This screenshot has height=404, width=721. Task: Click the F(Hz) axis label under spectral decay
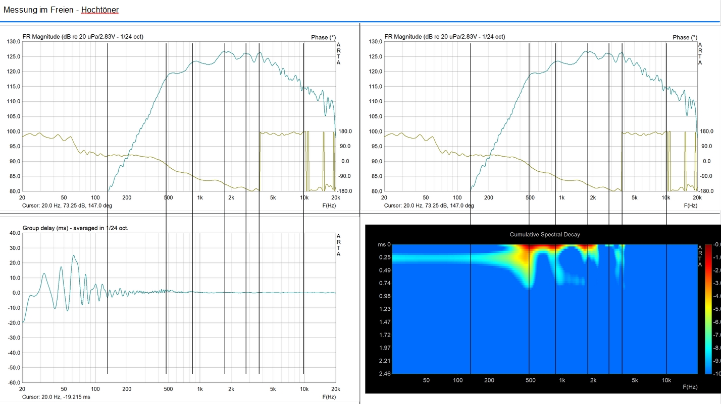(690, 387)
